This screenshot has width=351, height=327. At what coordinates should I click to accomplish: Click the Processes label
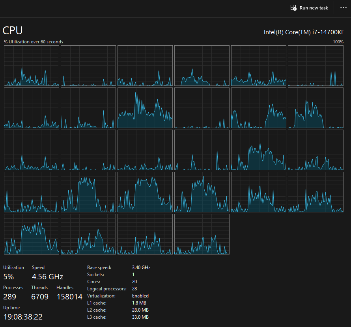click(13, 288)
